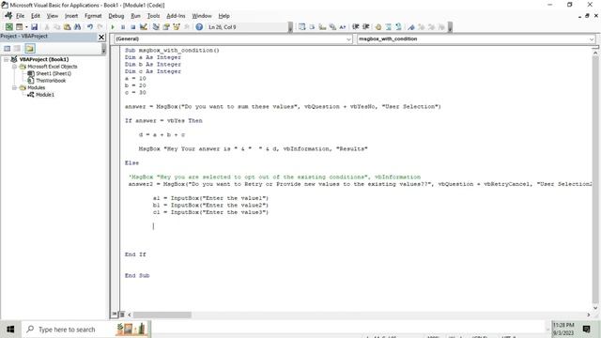This screenshot has height=338, width=601.
Task: Open the Insert UserForm dropdown arrow
Action: point(26,27)
